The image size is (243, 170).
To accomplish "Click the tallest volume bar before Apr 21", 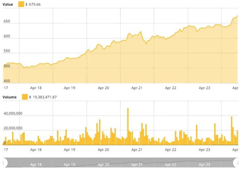I will [x=128, y=125].
